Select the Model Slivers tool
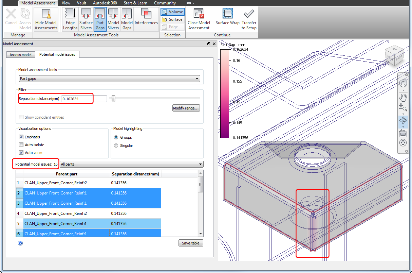 pos(113,19)
